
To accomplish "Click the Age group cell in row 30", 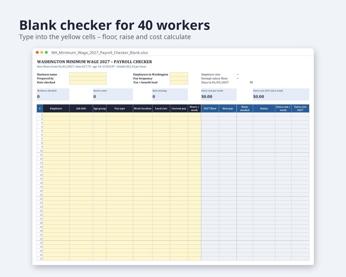I will (100, 231).
